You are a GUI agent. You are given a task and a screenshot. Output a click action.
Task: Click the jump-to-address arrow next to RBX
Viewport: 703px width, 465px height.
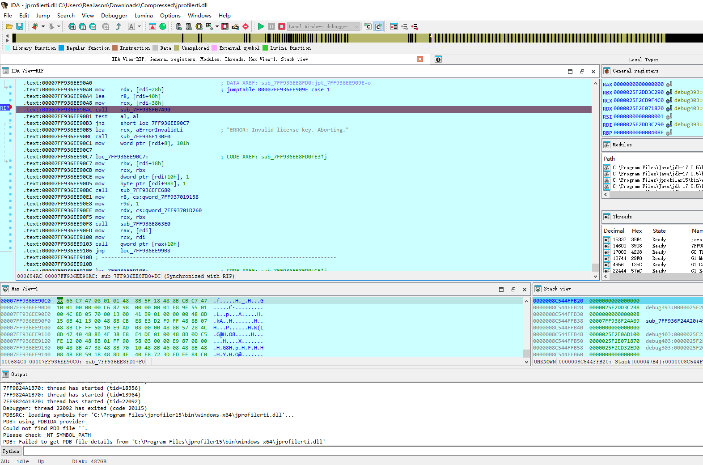pos(669,93)
